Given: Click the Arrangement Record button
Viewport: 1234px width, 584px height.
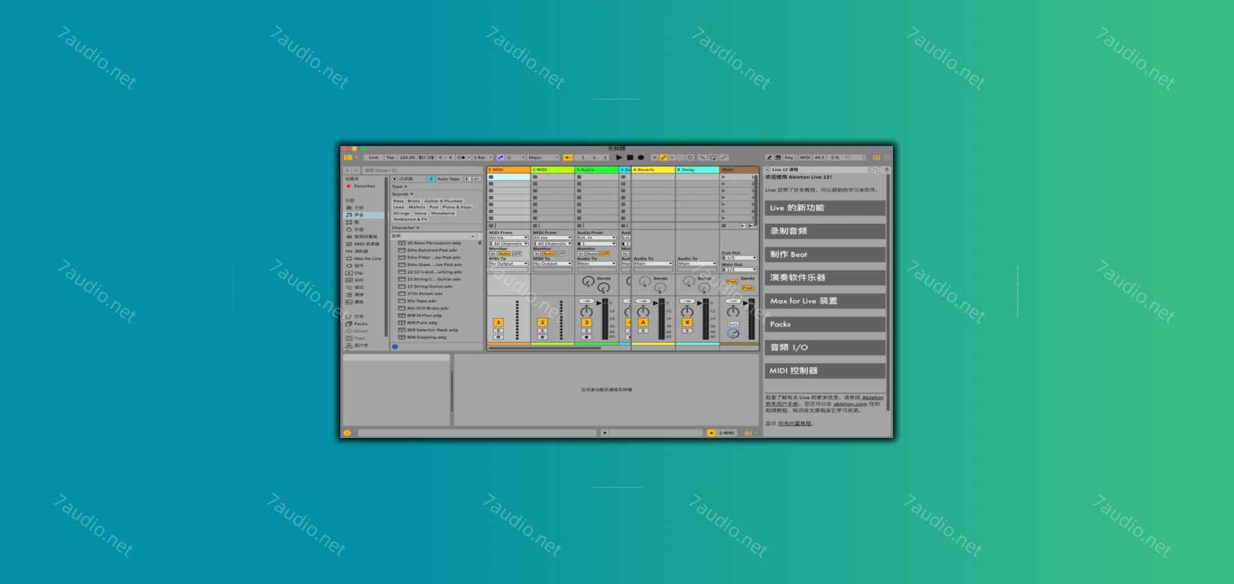Looking at the screenshot, I should coord(640,157).
